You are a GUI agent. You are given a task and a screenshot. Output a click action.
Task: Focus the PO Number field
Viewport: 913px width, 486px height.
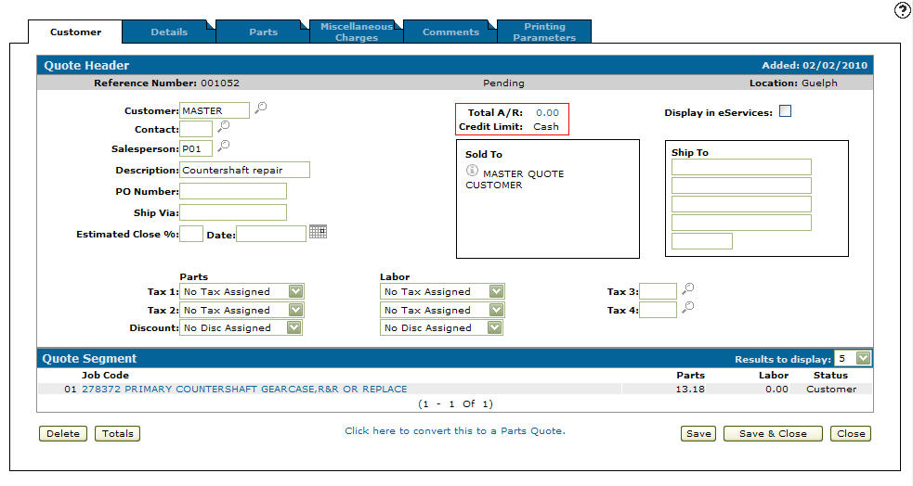point(233,191)
